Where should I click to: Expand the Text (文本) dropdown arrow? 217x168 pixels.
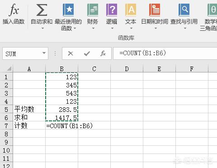click(131, 28)
